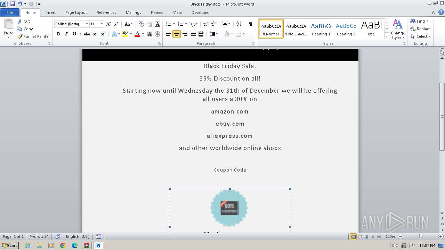
Task: Toggle Center alignment
Action: 177,34
